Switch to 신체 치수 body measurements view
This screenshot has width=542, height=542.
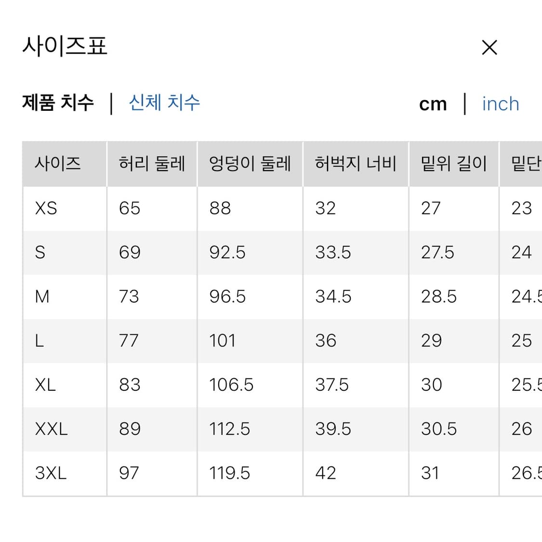click(164, 103)
